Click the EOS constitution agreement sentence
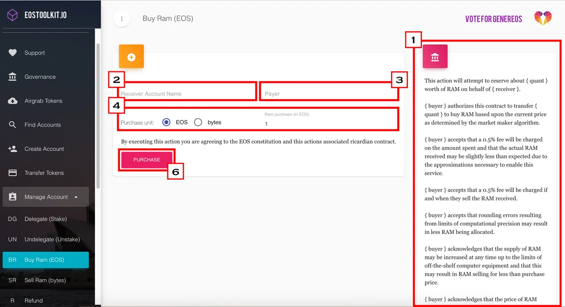 tap(259, 142)
